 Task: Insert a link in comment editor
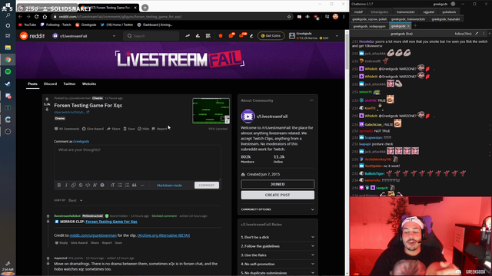pyautogui.click(x=74, y=186)
